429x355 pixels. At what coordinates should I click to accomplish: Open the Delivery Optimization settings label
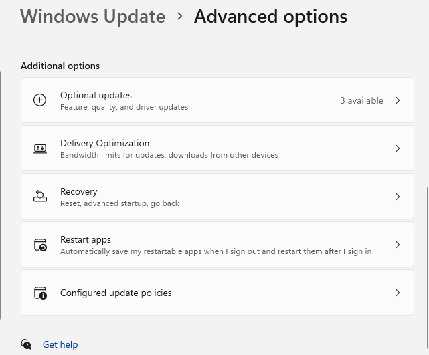tap(104, 143)
